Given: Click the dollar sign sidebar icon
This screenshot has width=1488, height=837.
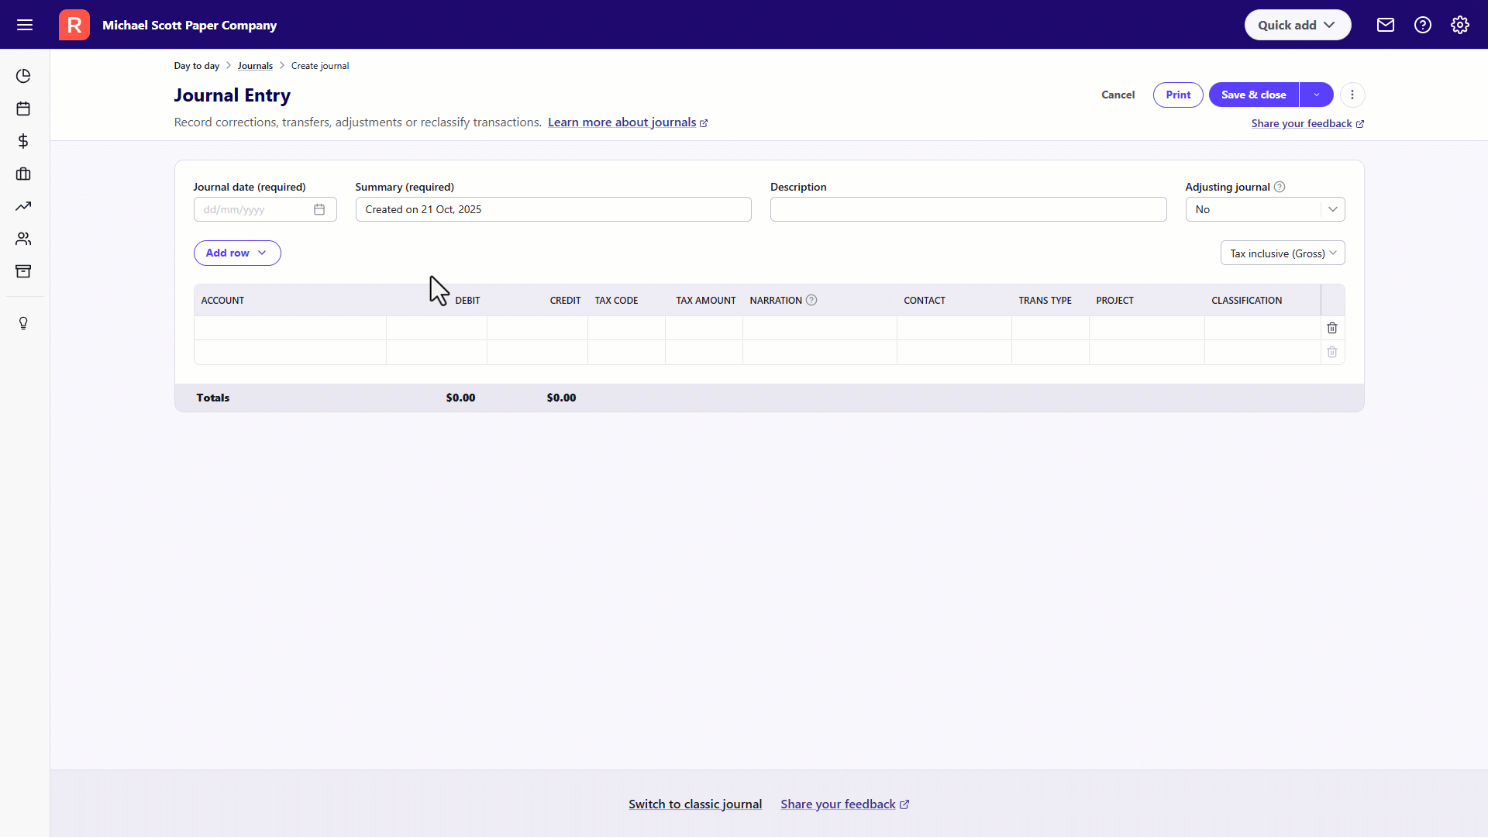Looking at the screenshot, I should click(23, 141).
